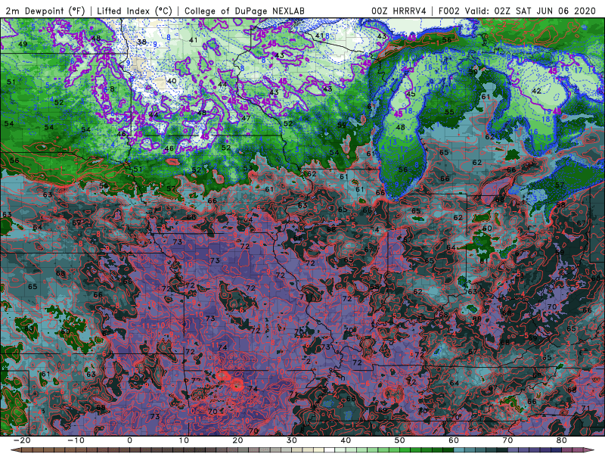This screenshot has height=454, width=605.
Task: Click the 70 label on the color scale
Action: 507,440
